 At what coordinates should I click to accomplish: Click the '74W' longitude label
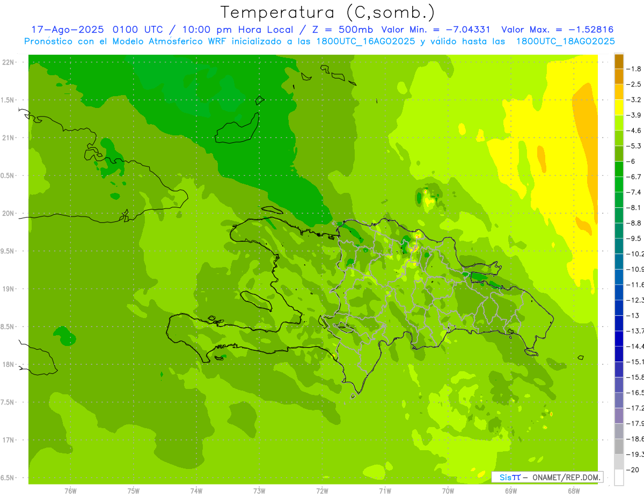pyautogui.click(x=196, y=491)
